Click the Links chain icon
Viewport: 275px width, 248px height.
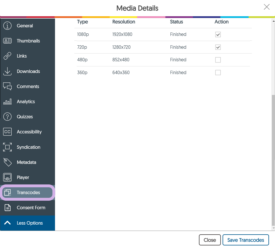pyautogui.click(x=7, y=56)
